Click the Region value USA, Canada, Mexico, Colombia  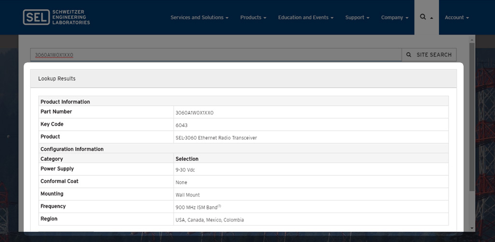point(210,220)
